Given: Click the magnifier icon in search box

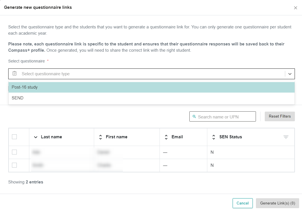Looking at the screenshot, I should pos(194,117).
